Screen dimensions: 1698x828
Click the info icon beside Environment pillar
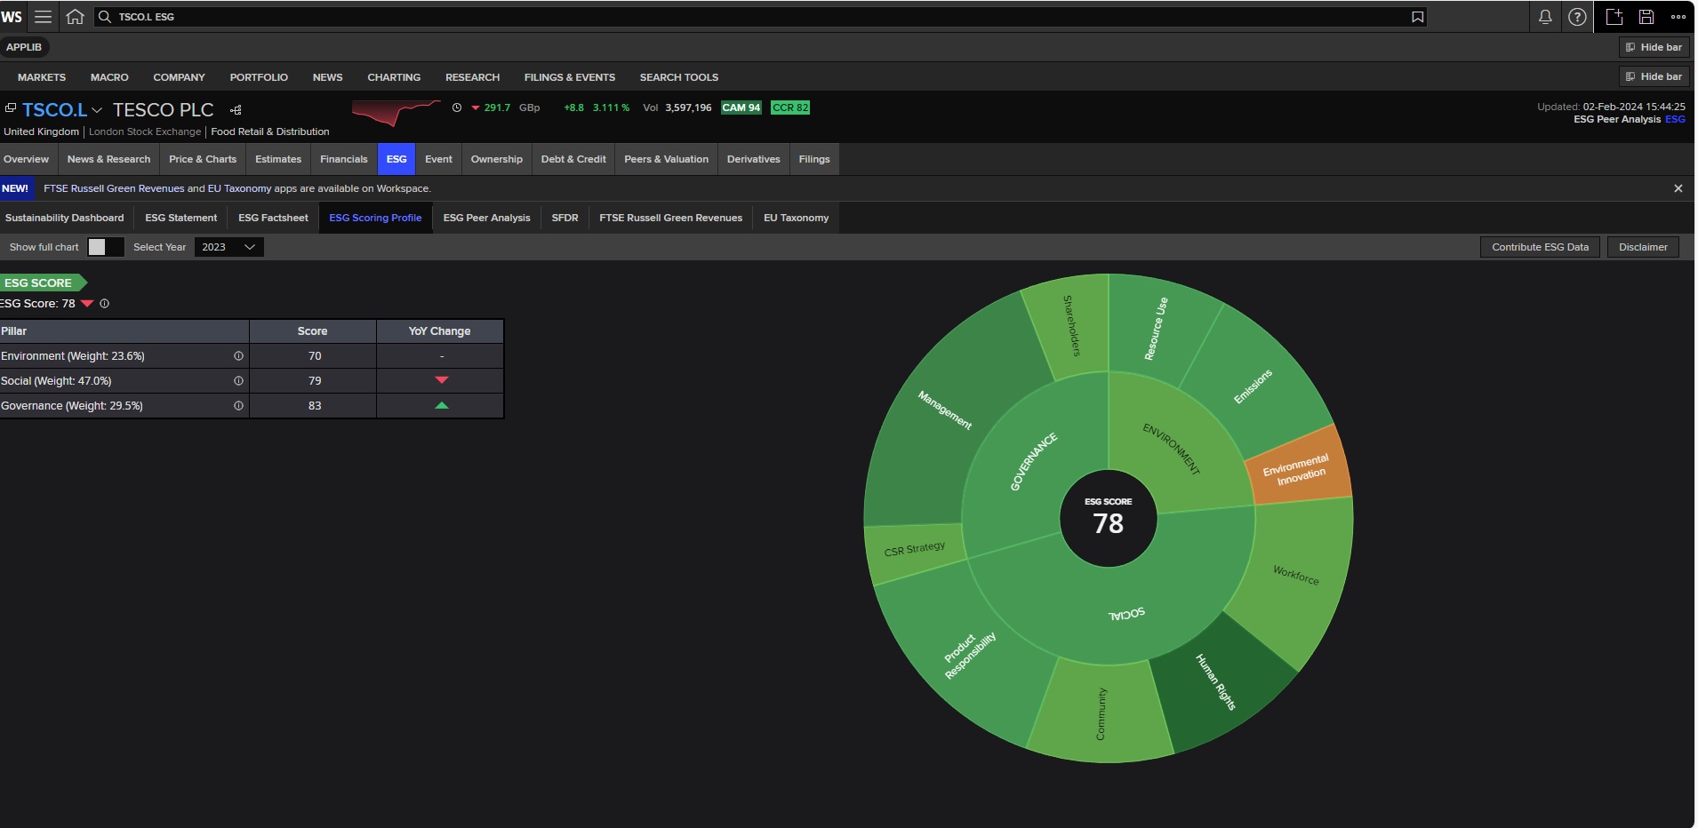pyautogui.click(x=238, y=355)
